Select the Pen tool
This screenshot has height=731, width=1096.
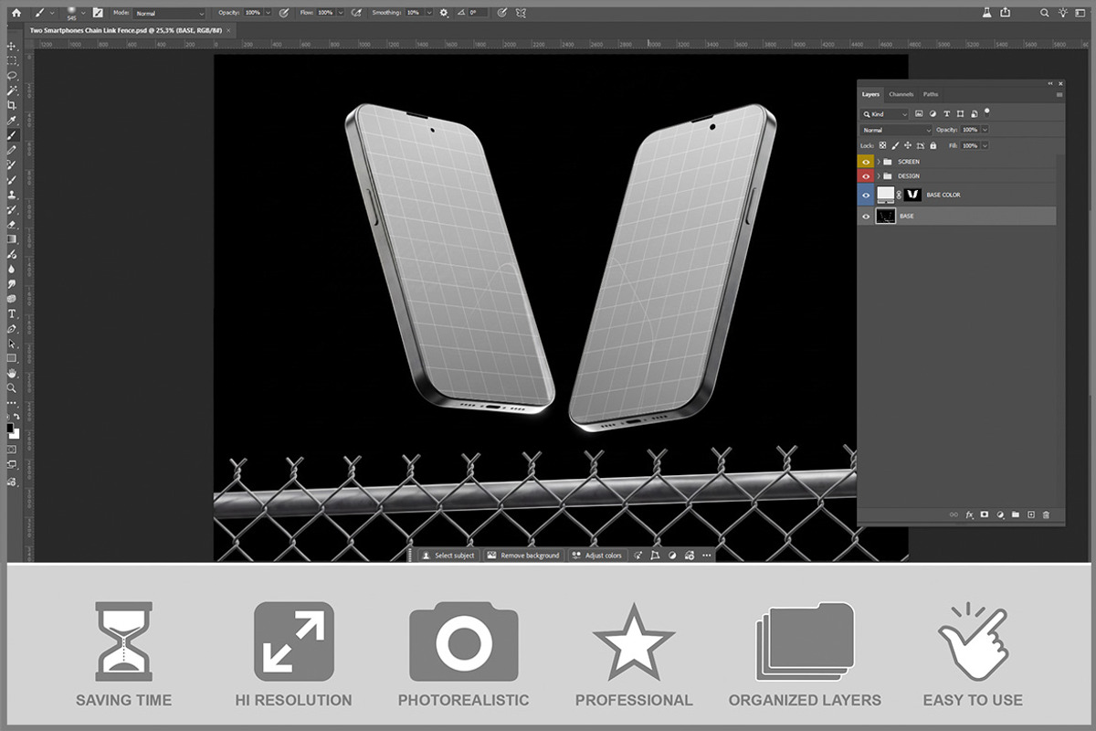pyautogui.click(x=12, y=329)
